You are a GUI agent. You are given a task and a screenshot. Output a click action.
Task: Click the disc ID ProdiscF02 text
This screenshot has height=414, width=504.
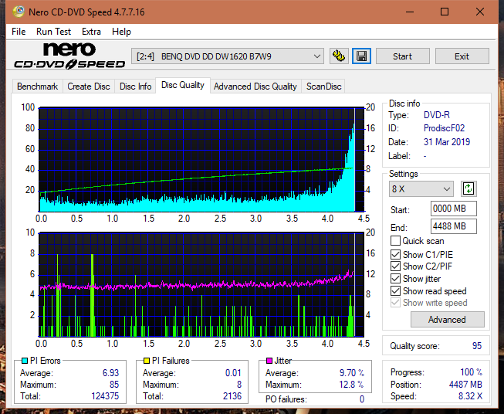[444, 128]
